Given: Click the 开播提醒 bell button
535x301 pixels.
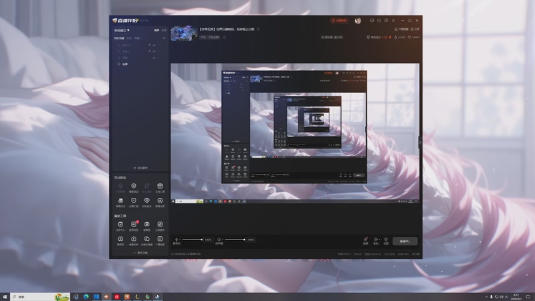Looking at the screenshot, I should [401, 29].
